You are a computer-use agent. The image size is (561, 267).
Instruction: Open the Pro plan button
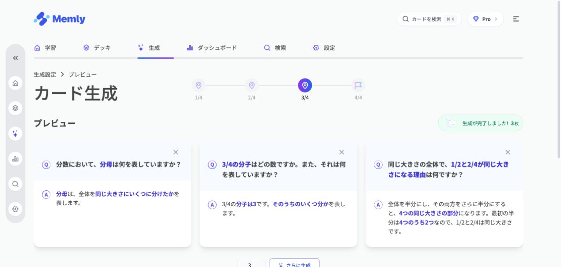pos(485,19)
